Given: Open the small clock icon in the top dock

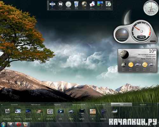Looking at the screenshot, I should coord(68,4).
